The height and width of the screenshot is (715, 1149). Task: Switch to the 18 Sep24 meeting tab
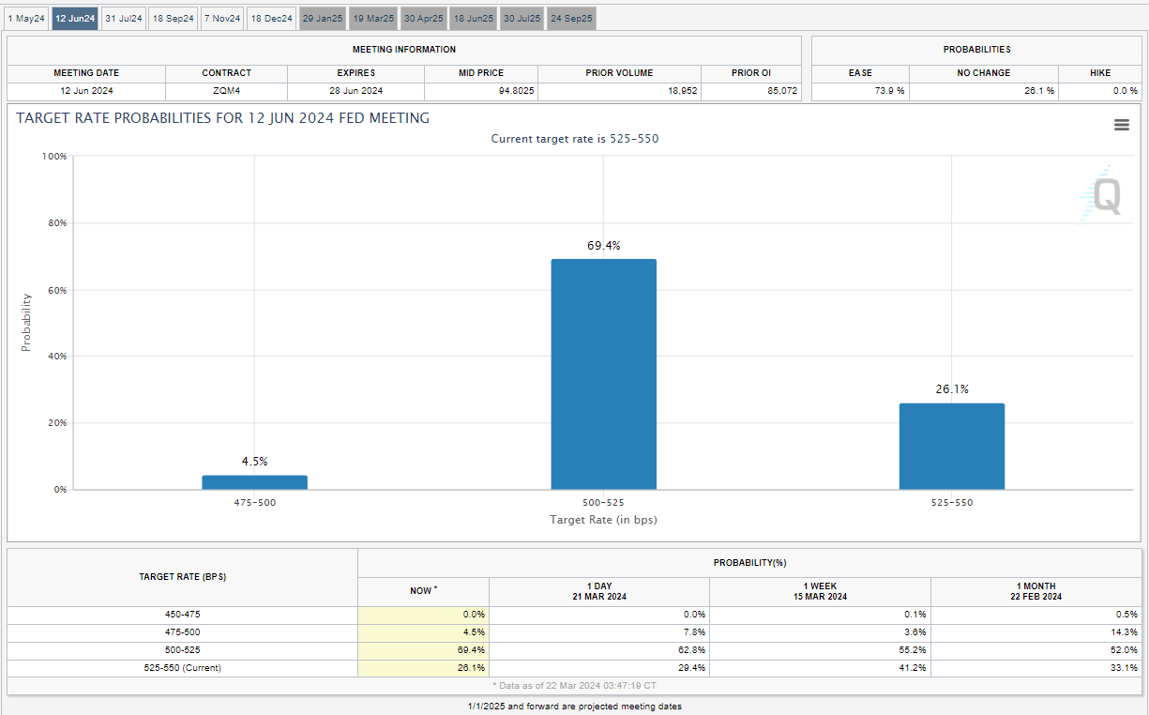[173, 19]
